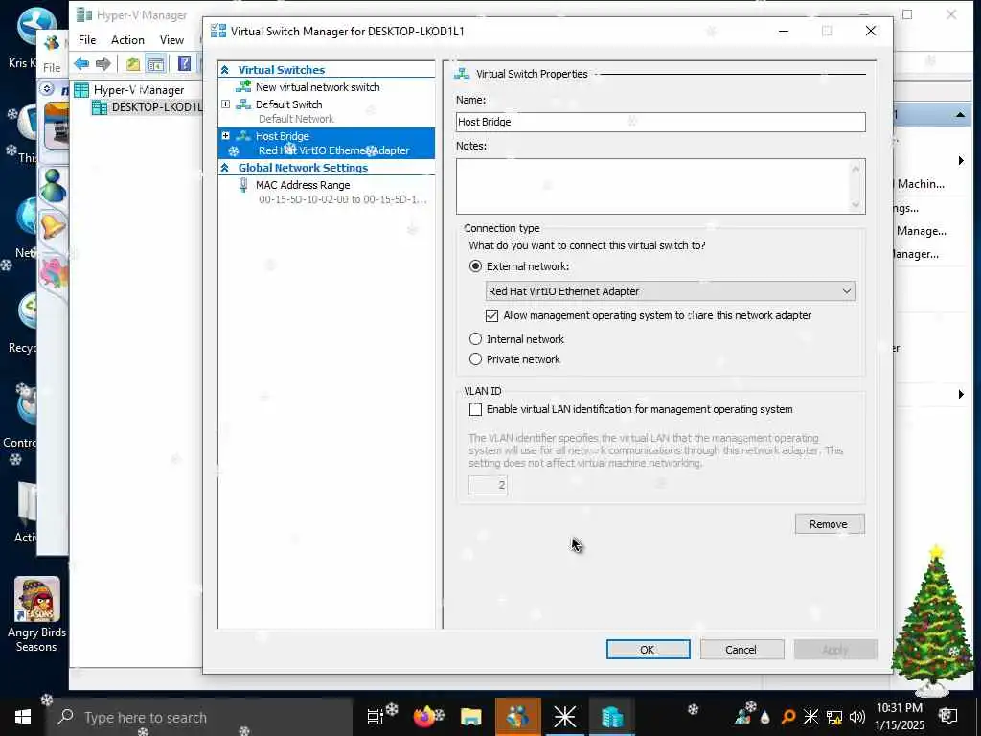The height and width of the screenshot is (736, 981).
Task: Click the Default Switch network icon
Action: (243, 104)
